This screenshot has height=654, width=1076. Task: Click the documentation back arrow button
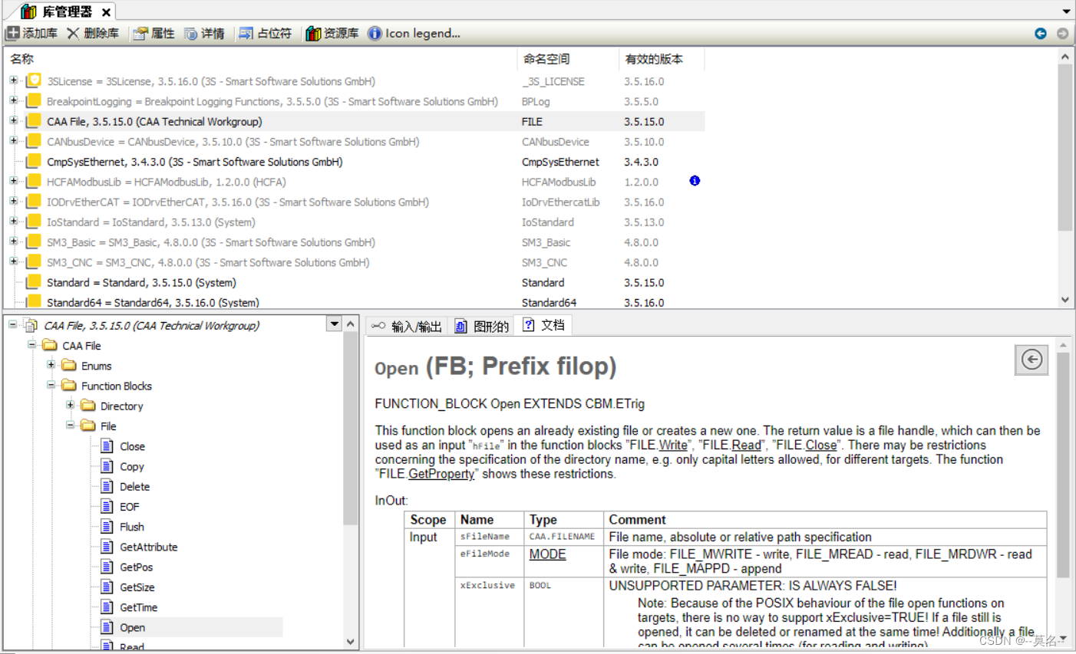(x=1032, y=360)
